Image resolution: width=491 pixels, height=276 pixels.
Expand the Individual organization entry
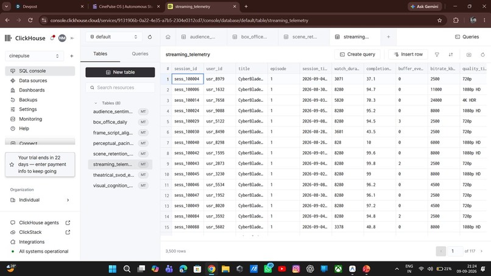click(x=40, y=200)
